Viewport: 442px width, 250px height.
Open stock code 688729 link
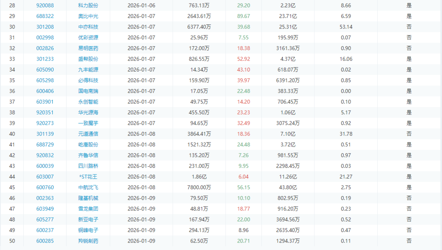[x=45, y=144]
